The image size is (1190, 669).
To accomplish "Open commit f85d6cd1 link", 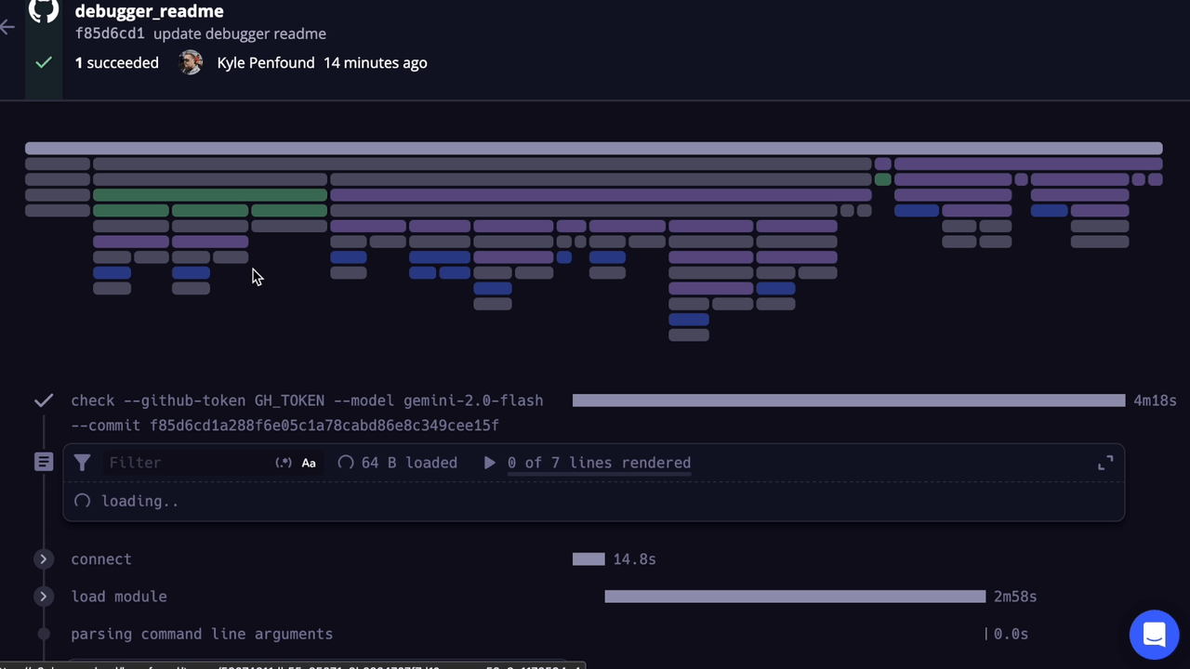I will point(110,33).
